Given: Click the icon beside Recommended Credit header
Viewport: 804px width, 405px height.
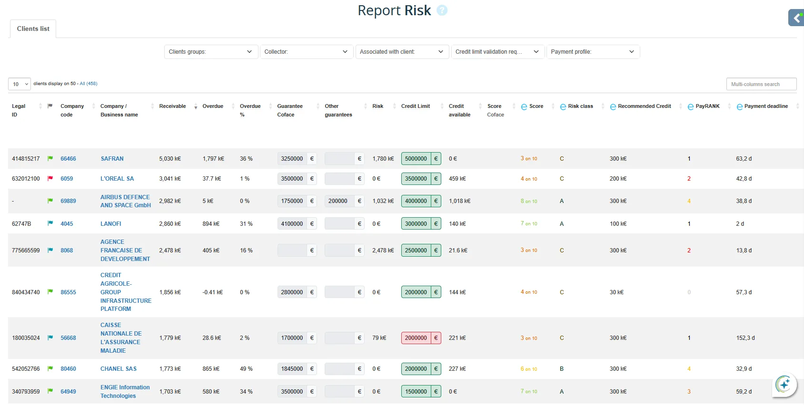Looking at the screenshot, I should click(x=613, y=106).
